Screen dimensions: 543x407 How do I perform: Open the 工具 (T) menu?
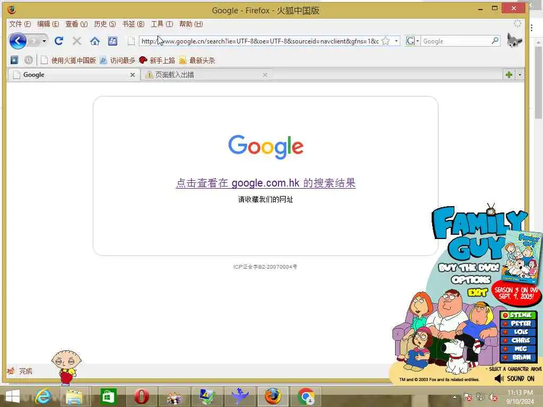(162, 24)
